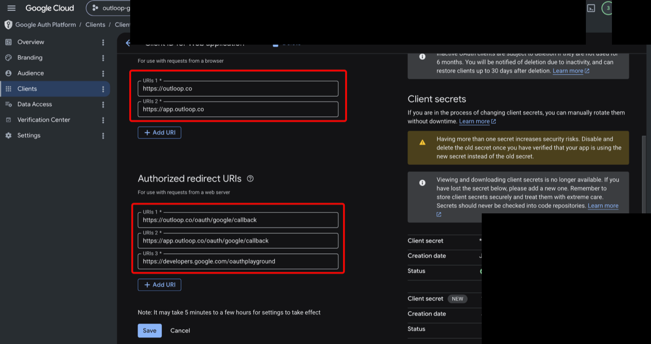Click the Cancel button
Viewport: 651px width, 344px height.
180,331
